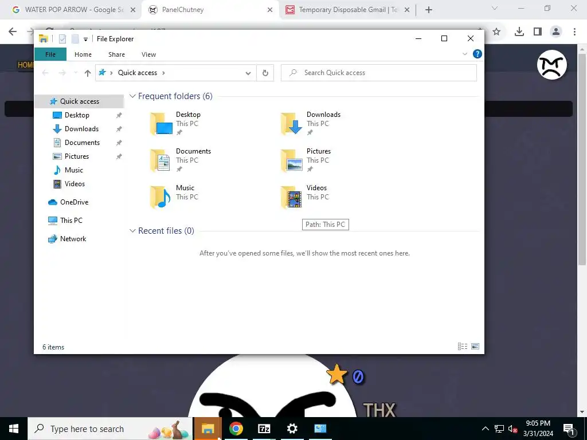
Task: Click the New folder quick toolbar icon
Action: (75, 39)
